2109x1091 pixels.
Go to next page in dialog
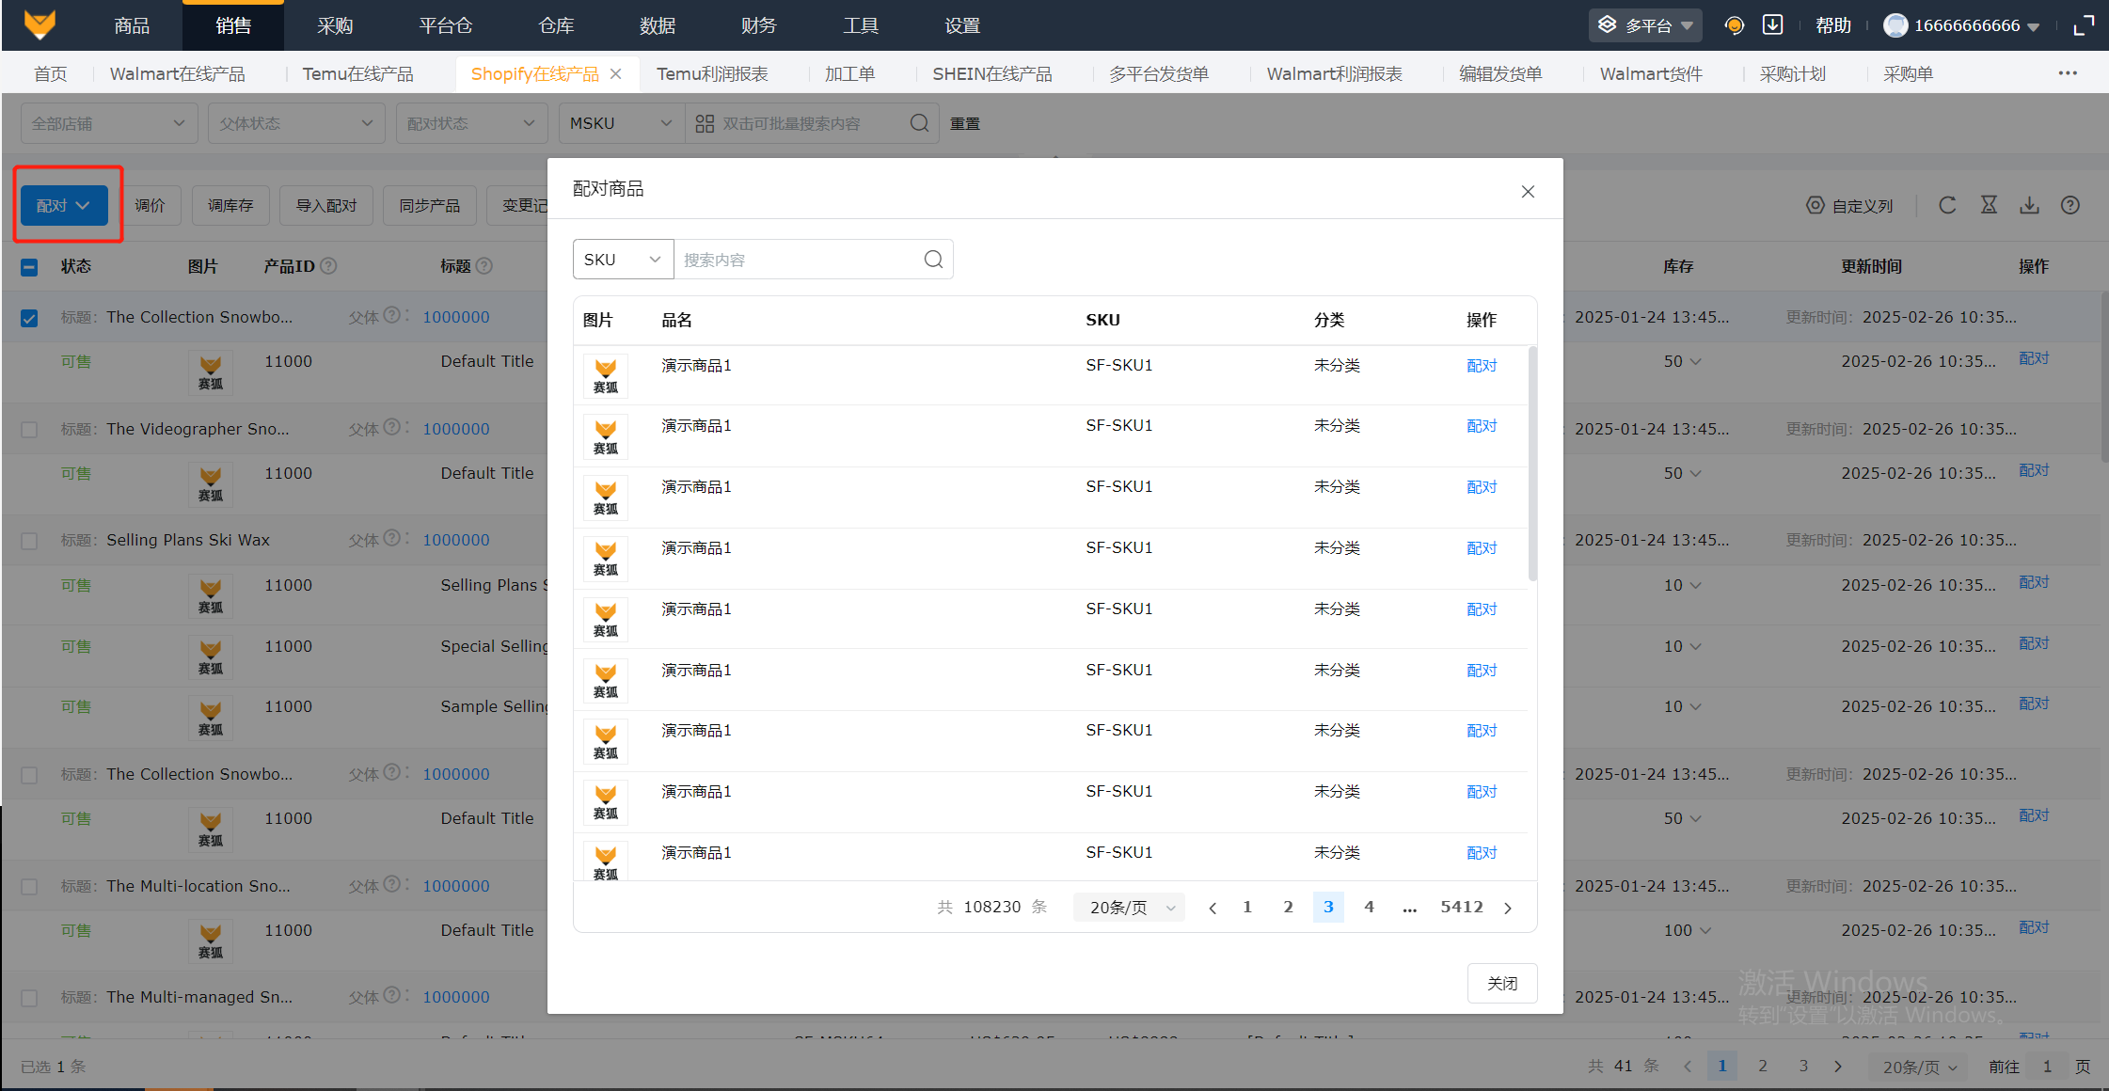coord(1508,908)
